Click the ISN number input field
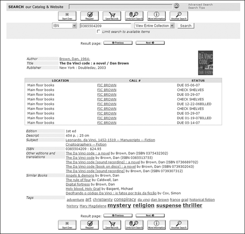This screenshot has height=234, width=245. tap(105, 26)
